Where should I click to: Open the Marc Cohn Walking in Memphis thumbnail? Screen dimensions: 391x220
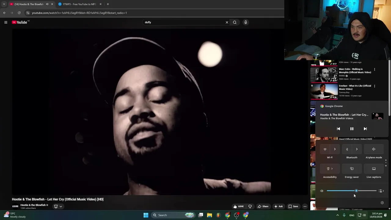pyautogui.click(x=324, y=75)
